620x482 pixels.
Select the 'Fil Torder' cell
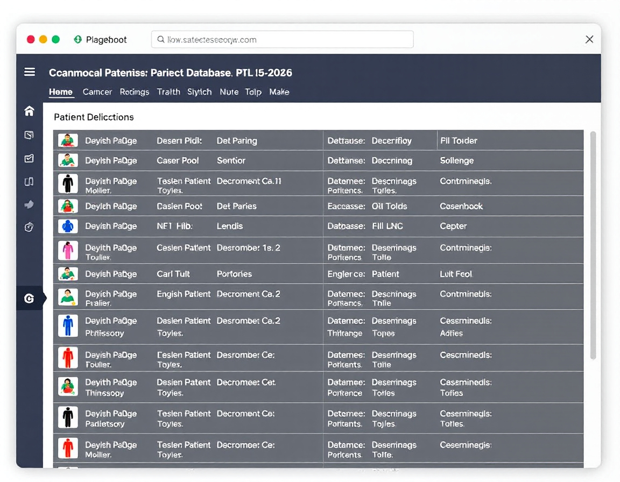459,140
